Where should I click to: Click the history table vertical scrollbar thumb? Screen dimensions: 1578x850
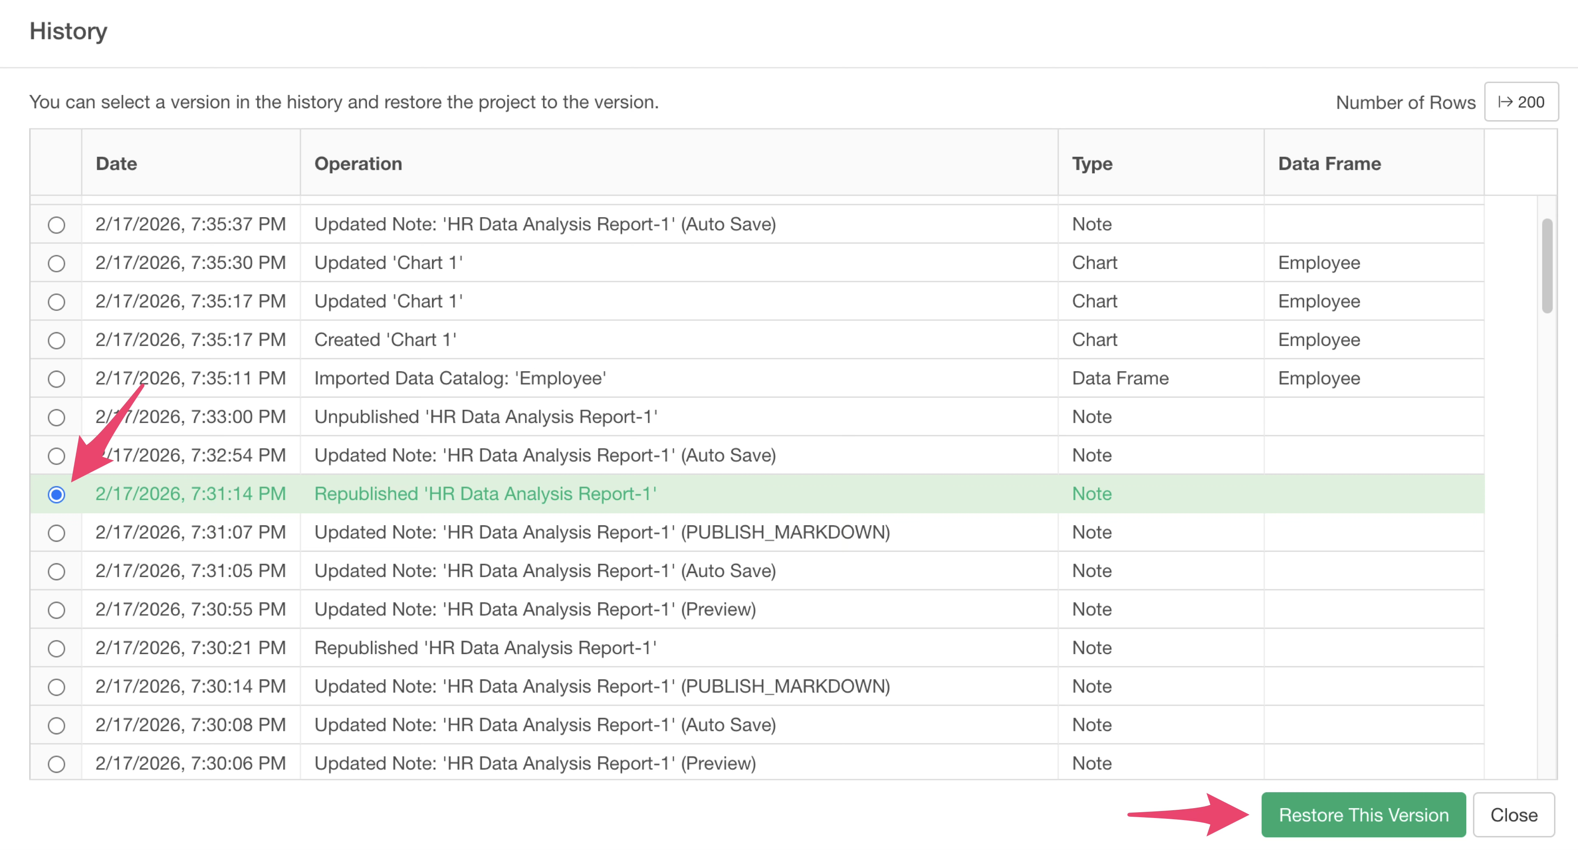(x=1547, y=266)
